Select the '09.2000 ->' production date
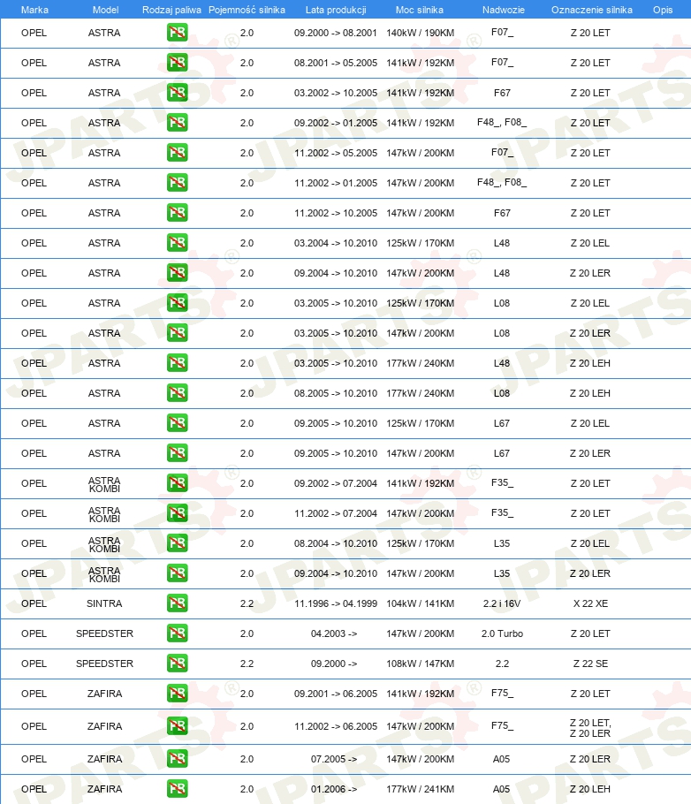The width and height of the screenshot is (691, 804). click(334, 664)
